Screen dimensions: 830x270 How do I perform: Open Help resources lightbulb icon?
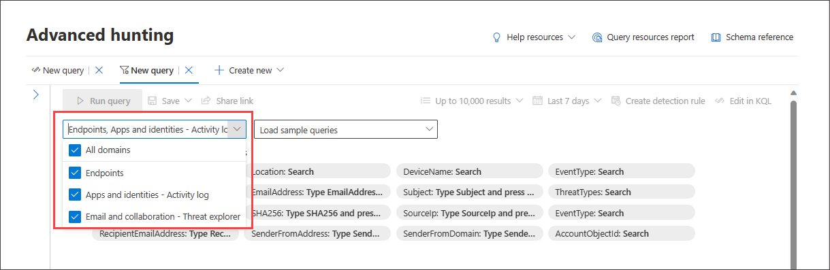coord(497,37)
